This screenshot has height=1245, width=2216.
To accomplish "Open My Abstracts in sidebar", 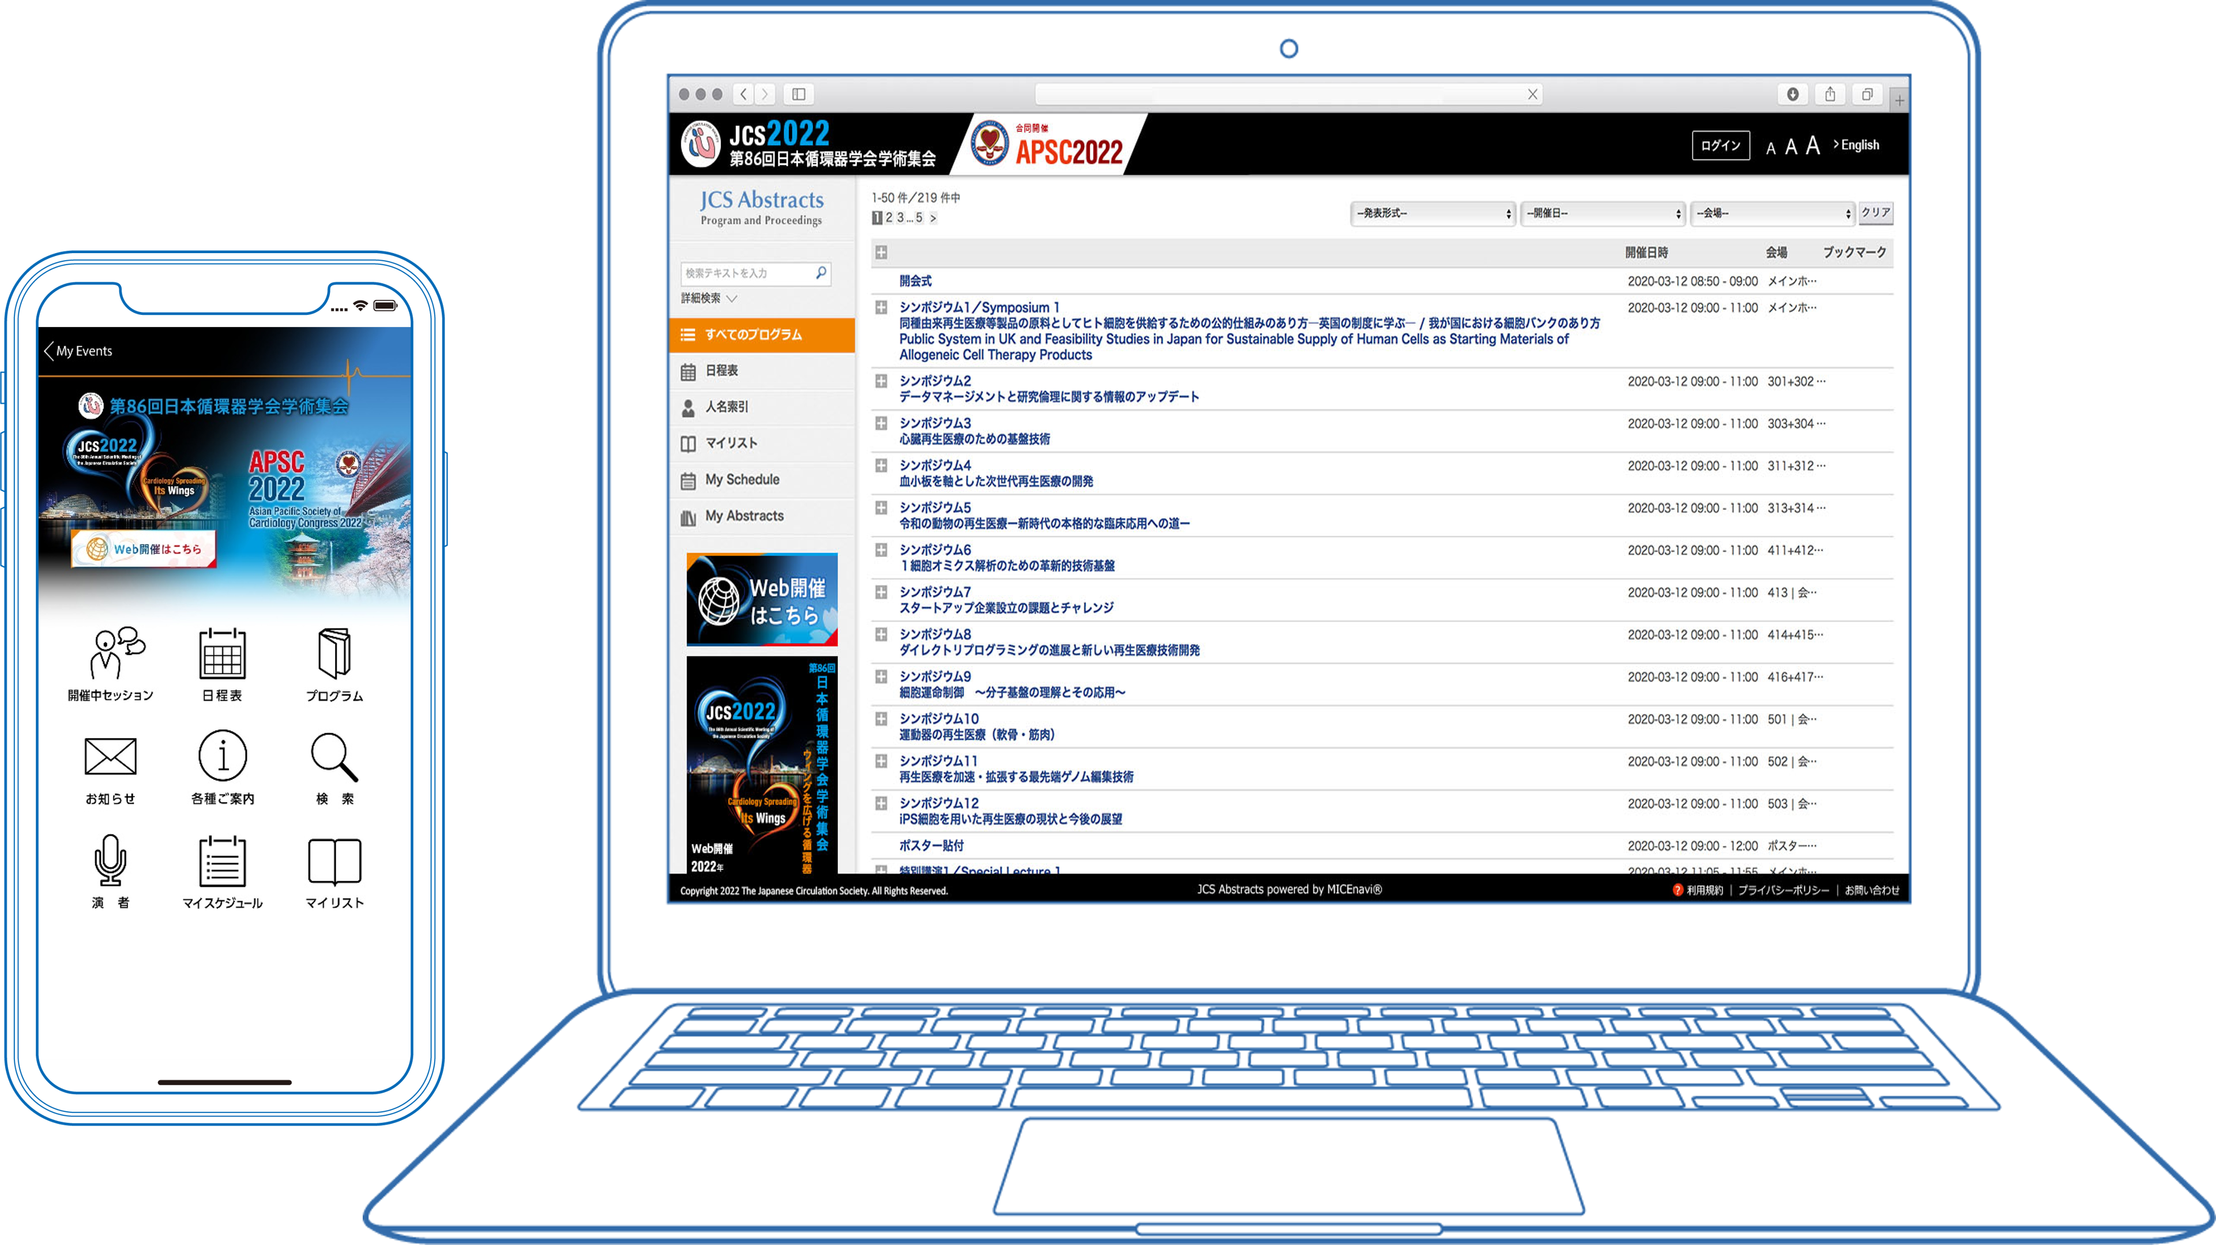I will (762, 516).
